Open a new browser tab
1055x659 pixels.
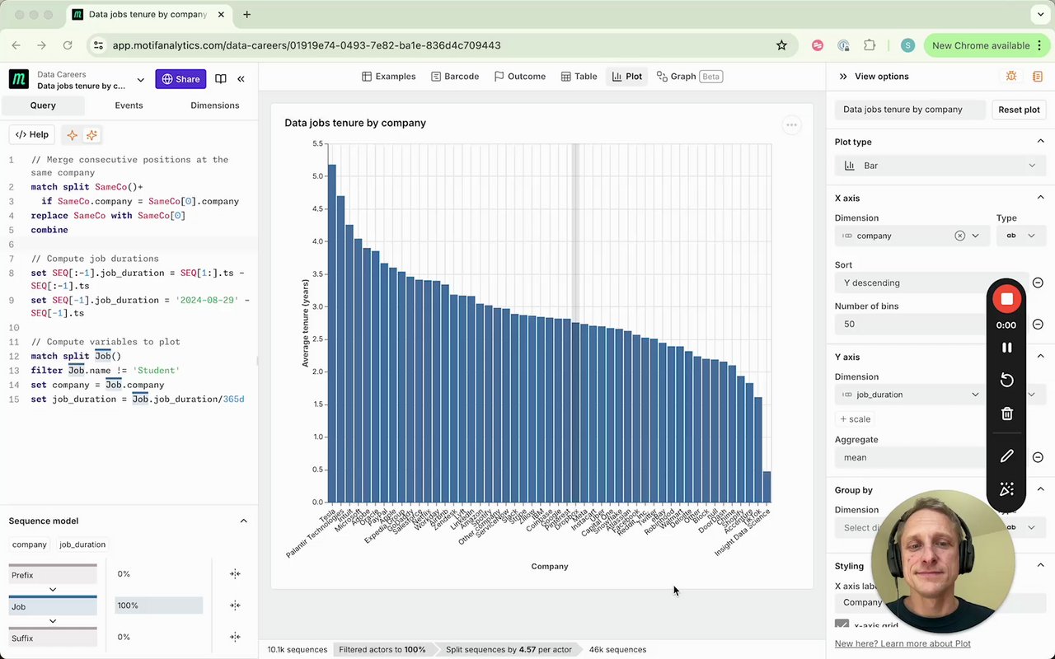tap(246, 14)
